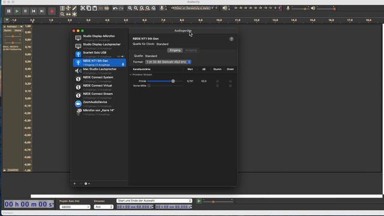Open the Audiospur track name dropdown

click(x=14, y=26)
